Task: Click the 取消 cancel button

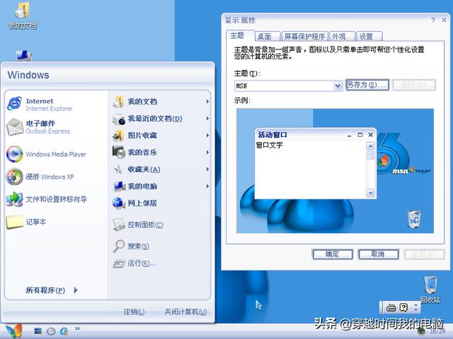Action: coord(378,254)
